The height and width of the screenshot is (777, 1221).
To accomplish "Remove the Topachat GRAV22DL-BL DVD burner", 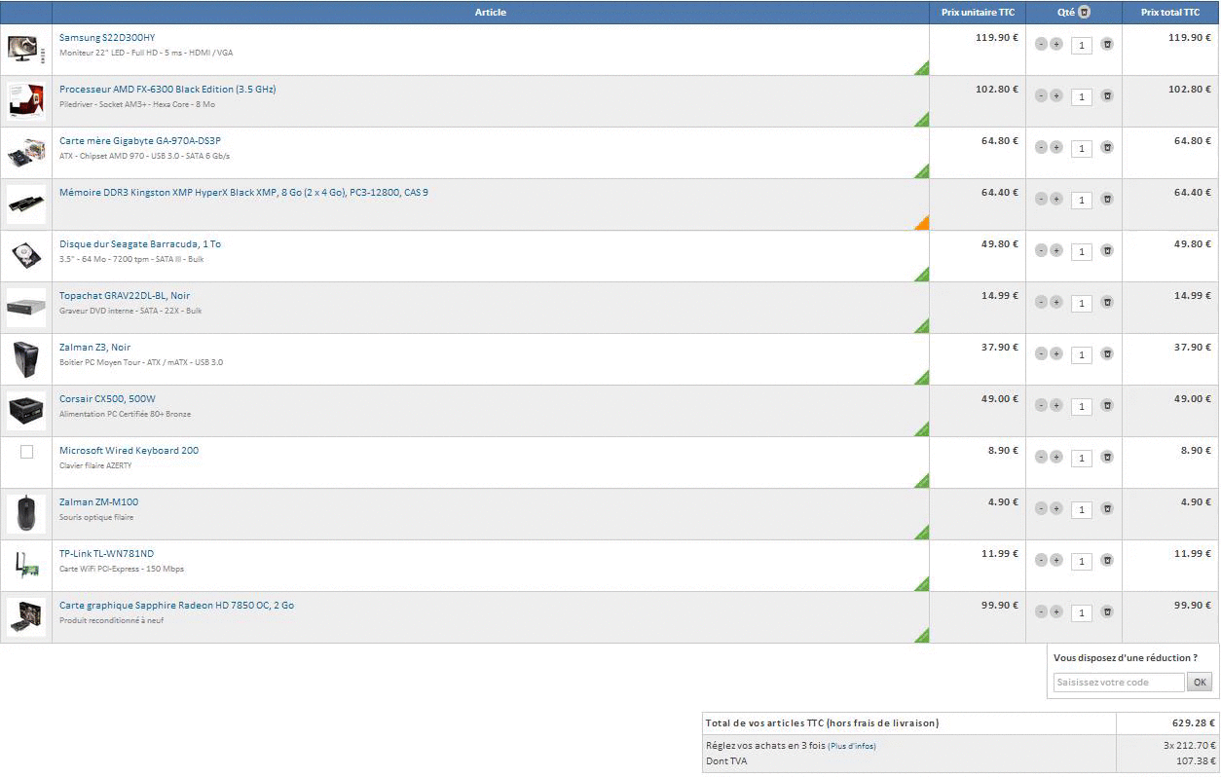I will [x=1107, y=302].
